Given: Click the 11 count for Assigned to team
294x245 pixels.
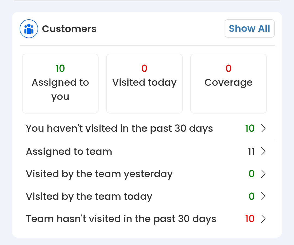Looking at the screenshot, I should pyautogui.click(x=251, y=152).
